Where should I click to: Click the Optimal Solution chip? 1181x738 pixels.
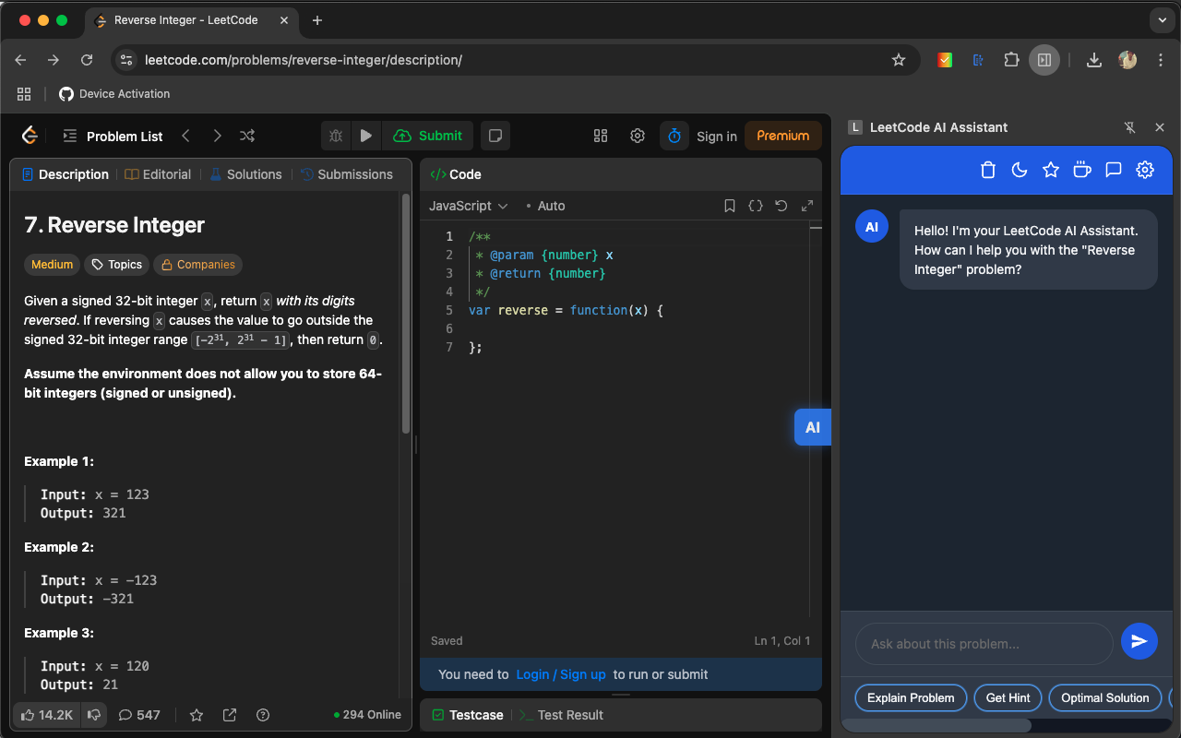click(1105, 698)
